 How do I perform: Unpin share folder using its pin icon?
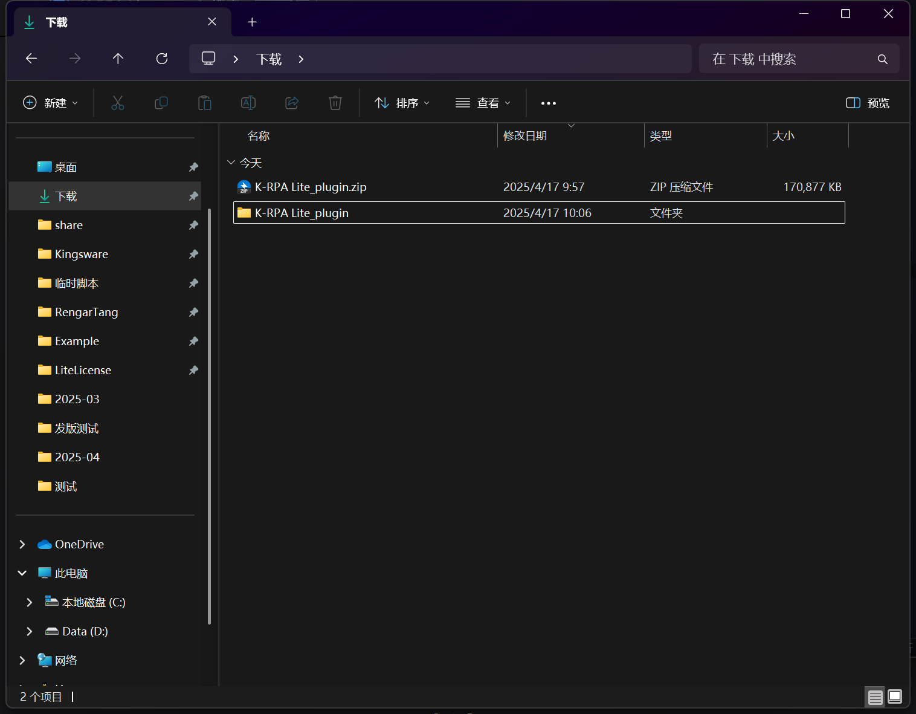click(x=193, y=226)
